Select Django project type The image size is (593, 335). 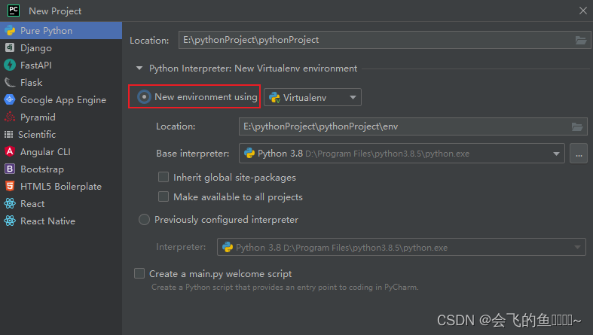coord(61,48)
